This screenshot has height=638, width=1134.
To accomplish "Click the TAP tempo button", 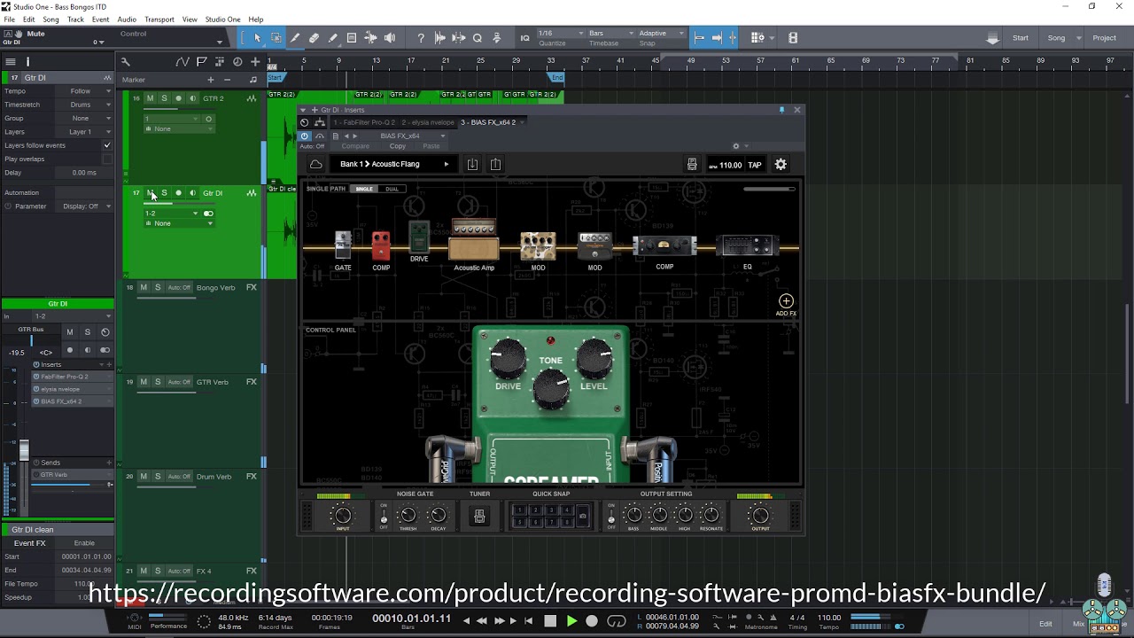I will (x=755, y=165).
